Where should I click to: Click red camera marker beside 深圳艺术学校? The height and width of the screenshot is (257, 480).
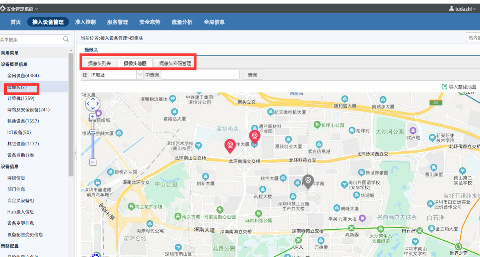pyautogui.click(x=230, y=145)
